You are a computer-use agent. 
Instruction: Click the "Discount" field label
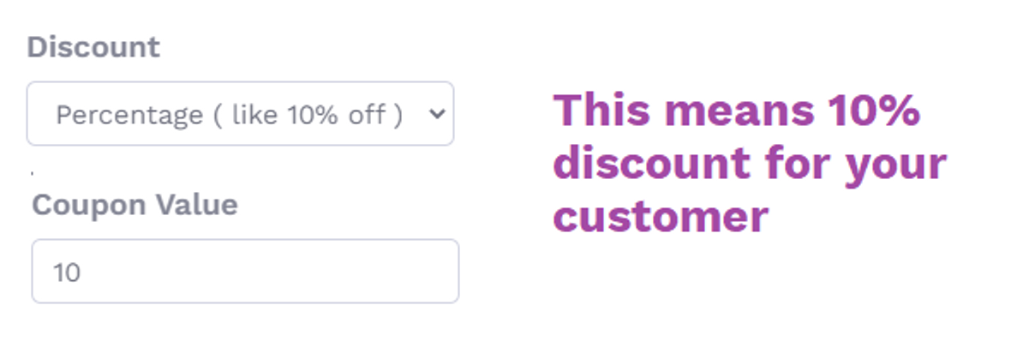pyautogui.click(x=93, y=47)
